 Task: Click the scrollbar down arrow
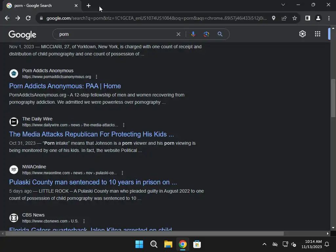333,228
